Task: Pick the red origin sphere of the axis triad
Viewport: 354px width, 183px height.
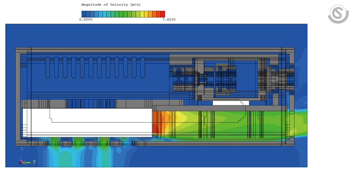Action: [21, 162]
